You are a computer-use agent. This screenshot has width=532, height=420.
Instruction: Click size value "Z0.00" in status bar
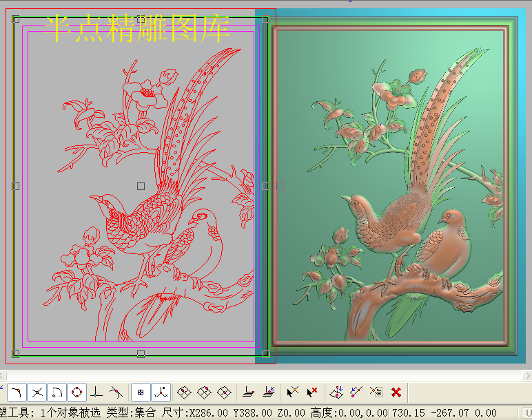click(291, 412)
